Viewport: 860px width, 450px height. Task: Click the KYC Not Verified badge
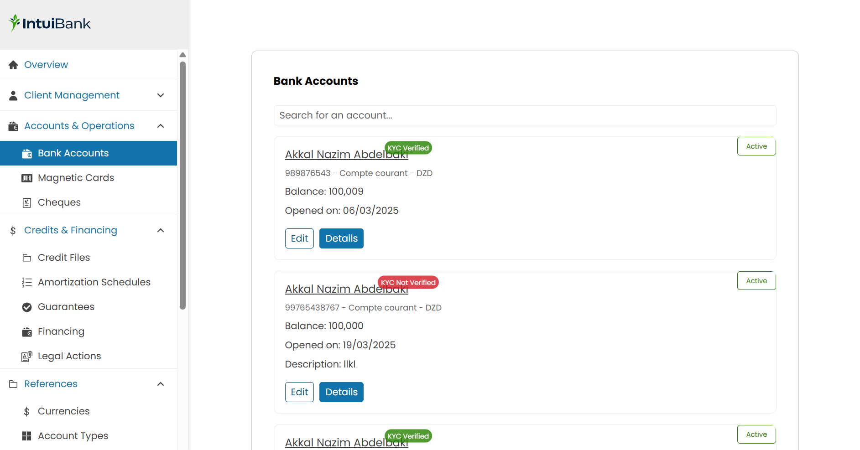(408, 282)
